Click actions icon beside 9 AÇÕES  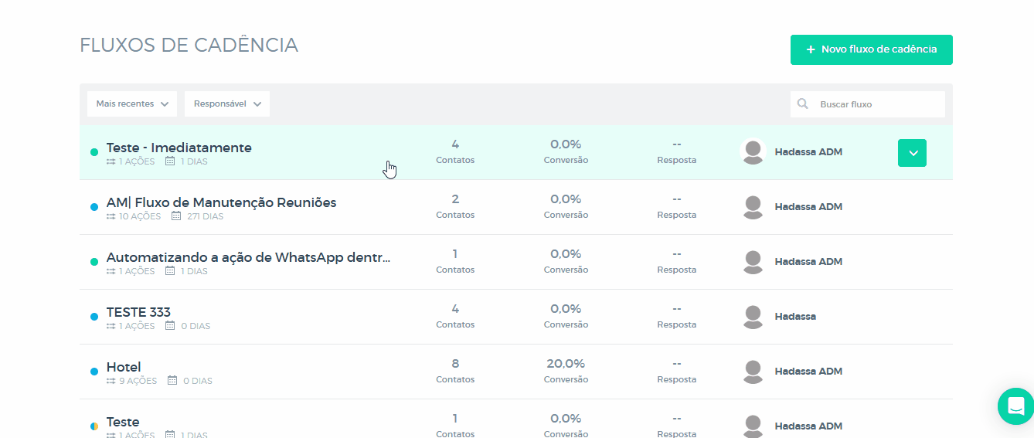(x=111, y=381)
